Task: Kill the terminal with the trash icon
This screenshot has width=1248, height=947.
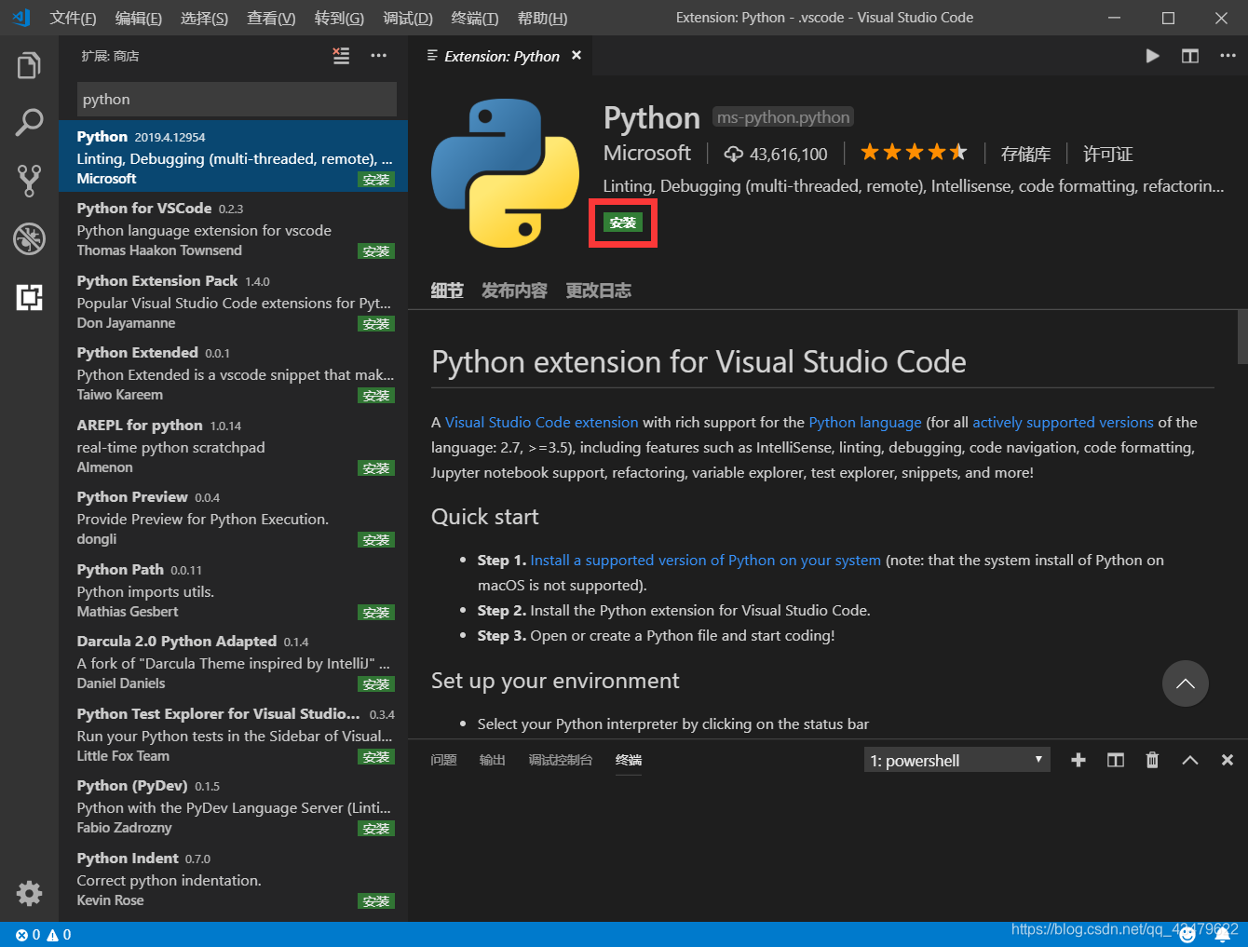Action: pyautogui.click(x=1152, y=760)
